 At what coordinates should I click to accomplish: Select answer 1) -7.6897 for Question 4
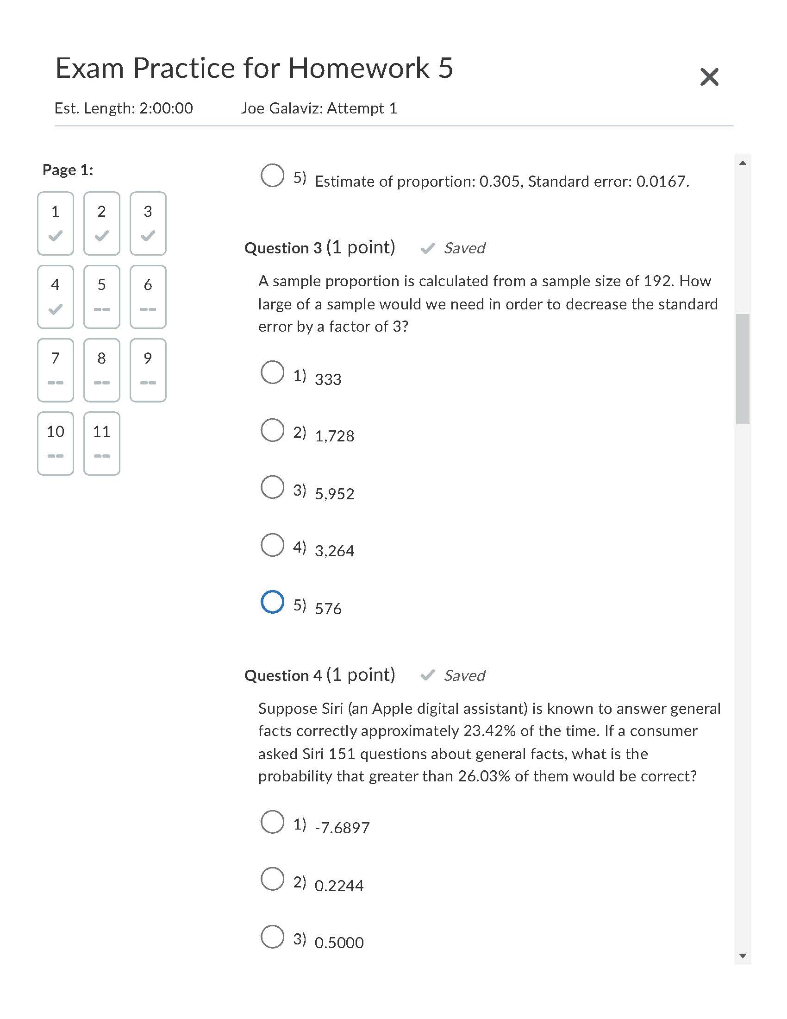[x=273, y=822]
